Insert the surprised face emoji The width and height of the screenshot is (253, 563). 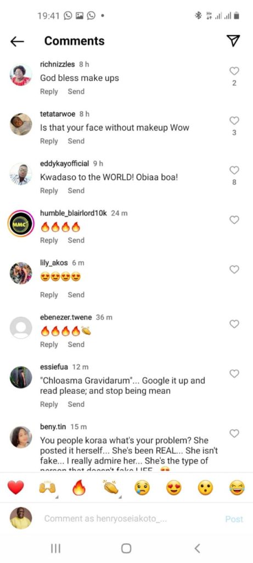(205, 488)
